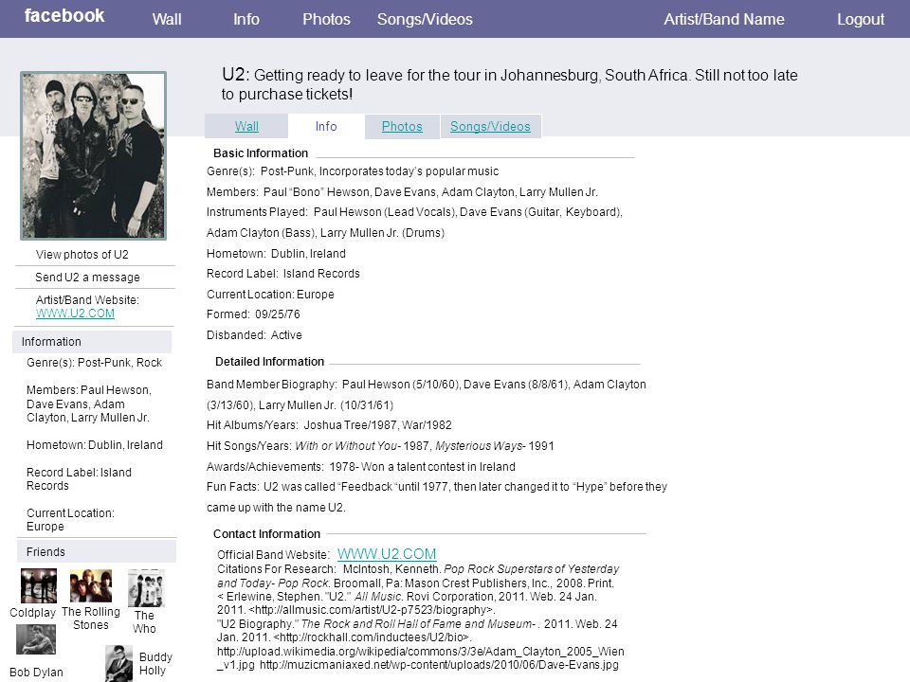Click the Hit Albums/Years line
Viewport: 910px width, 682px height.
(329, 425)
